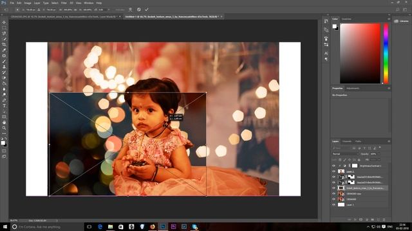Open the File menu
Viewport: 412px width, 231px height.
click(12, 3)
